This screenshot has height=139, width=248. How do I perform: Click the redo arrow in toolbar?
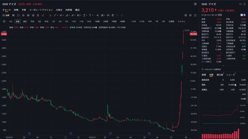click(122, 15)
